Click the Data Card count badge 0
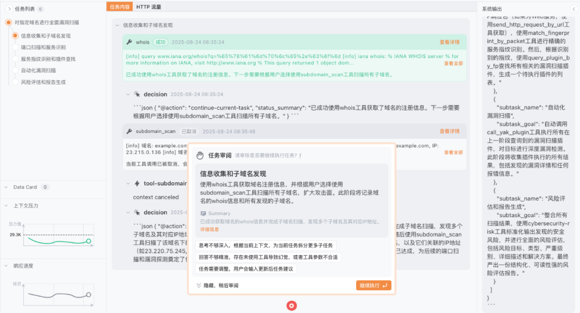 point(45,187)
